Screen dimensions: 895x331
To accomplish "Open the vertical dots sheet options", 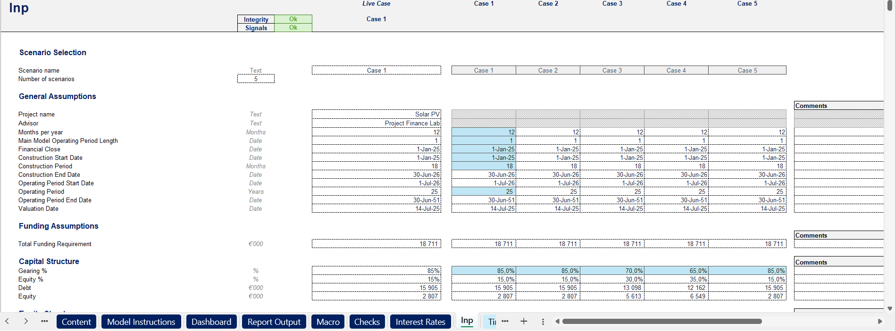I will point(543,322).
